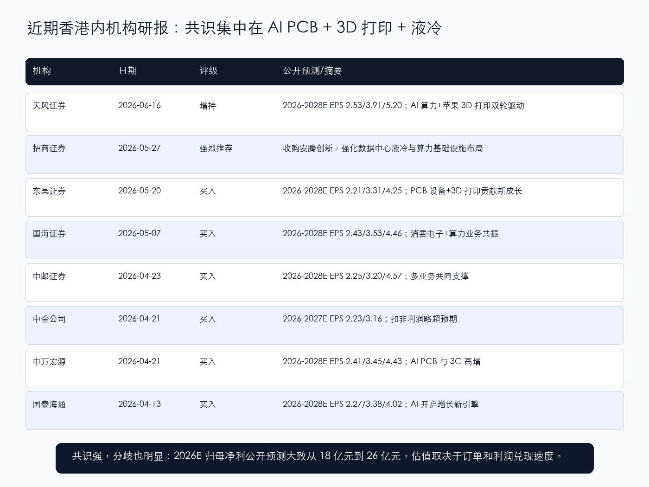Select the 申万宏源 institution cell

49,362
